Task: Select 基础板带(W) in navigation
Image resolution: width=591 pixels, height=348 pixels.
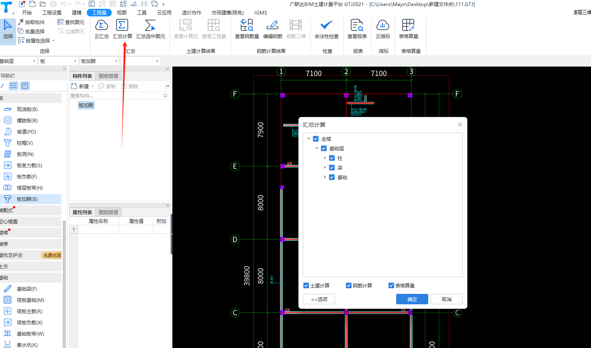Action: 31,334
